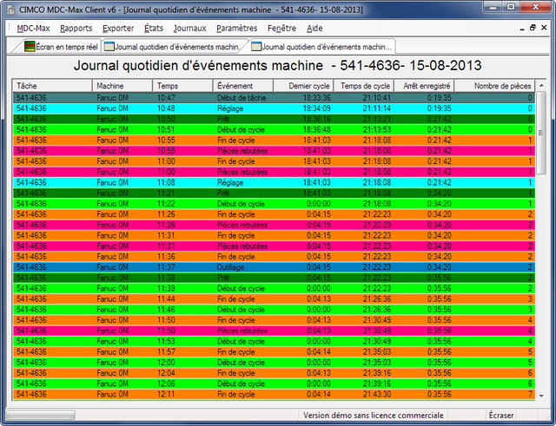The image size is (556, 426).
Task: Open the Rapports menu
Action: coord(76,29)
